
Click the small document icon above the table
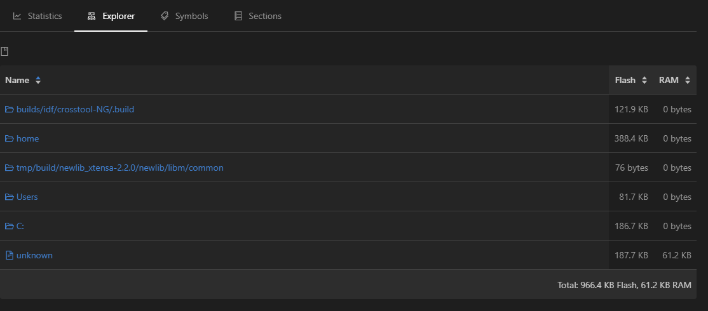4,51
